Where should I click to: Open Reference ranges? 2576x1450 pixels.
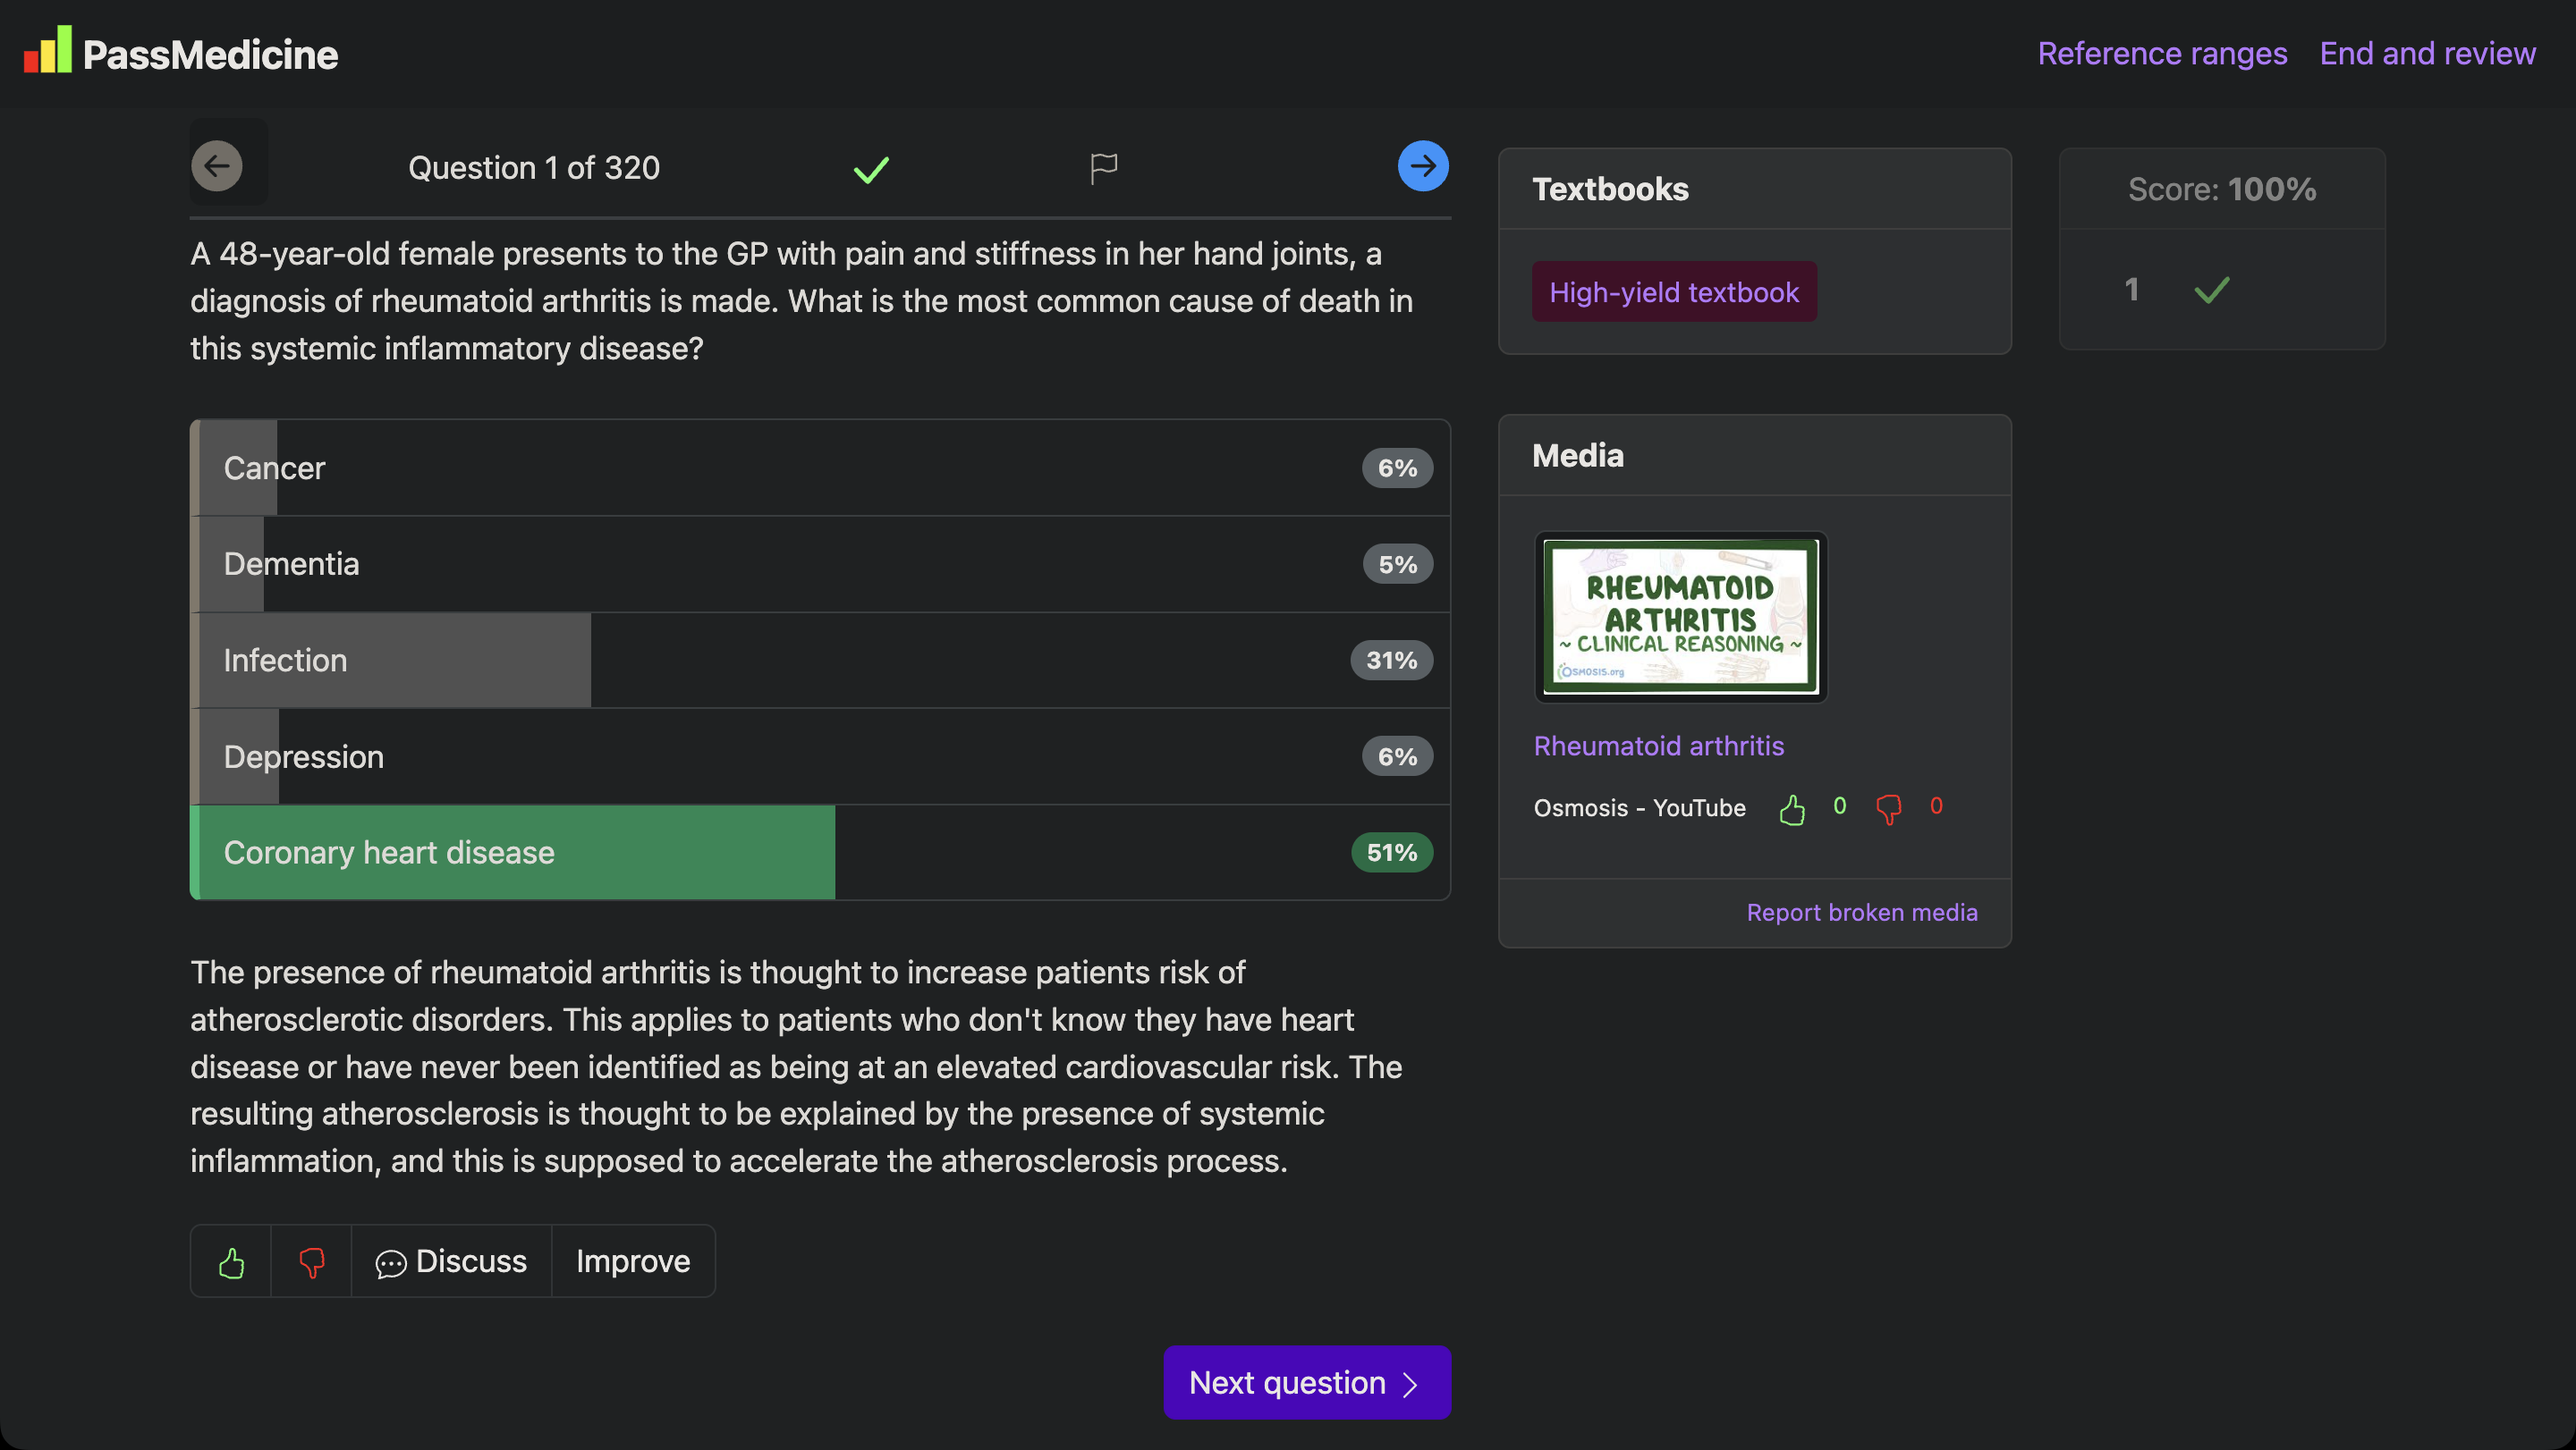2162,53
